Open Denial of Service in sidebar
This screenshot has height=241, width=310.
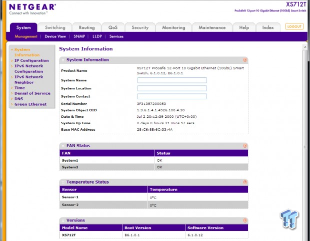pos(32,93)
